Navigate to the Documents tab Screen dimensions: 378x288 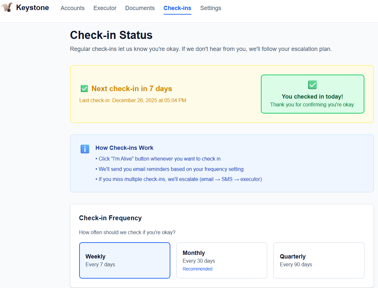[140, 8]
